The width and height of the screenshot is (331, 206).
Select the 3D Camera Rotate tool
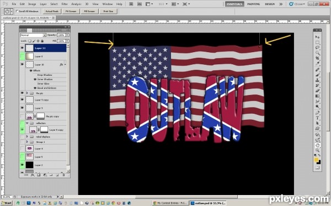[x=317, y=140]
